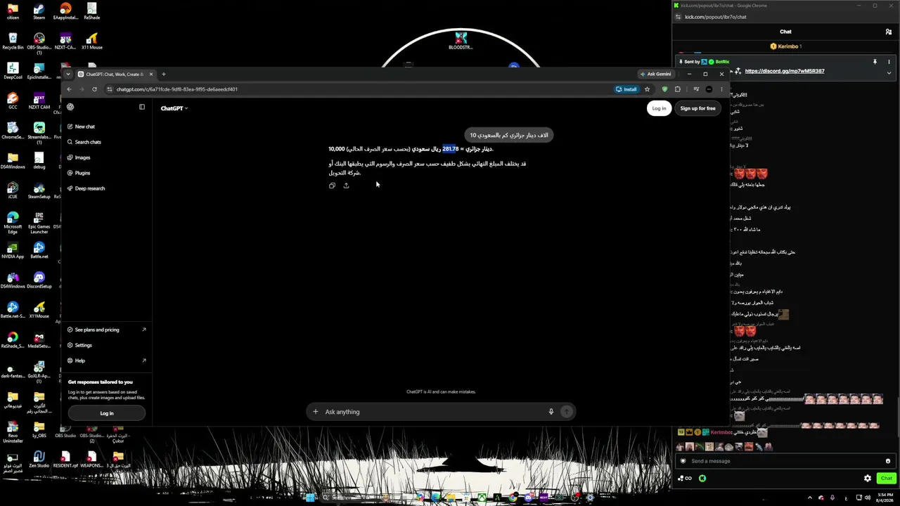Viewport: 900px width, 506px height.
Task: Open Steam desktop shortcut
Action: (39, 11)
